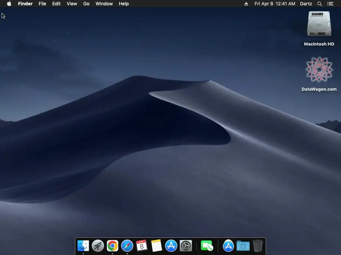Click the DataWagon.com label text
Image resolution: width=341 pixels, height=255 pixels.
click(319, 89)
